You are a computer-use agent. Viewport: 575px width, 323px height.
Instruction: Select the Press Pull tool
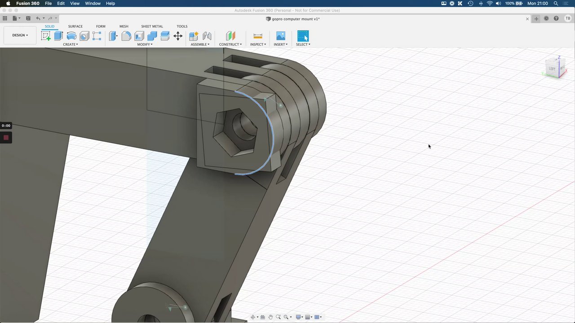(113, 36)
